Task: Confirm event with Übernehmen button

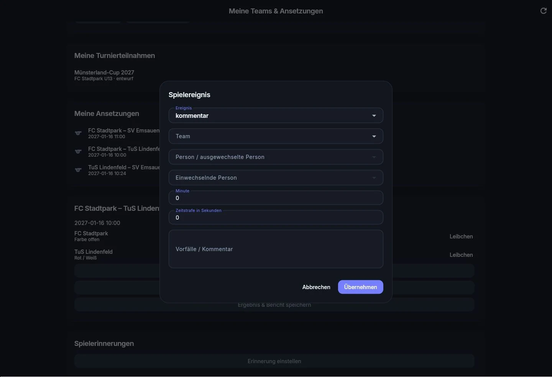Action: [x=361, y=287]
